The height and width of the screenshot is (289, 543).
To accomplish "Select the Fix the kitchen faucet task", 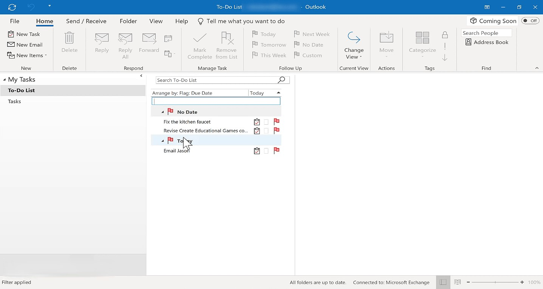I will pyautogui.click(x=187, y=122).
